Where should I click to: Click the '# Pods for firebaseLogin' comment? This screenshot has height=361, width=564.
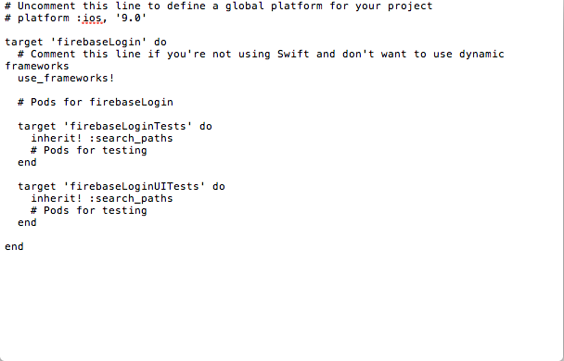click(x=96, y=102)
